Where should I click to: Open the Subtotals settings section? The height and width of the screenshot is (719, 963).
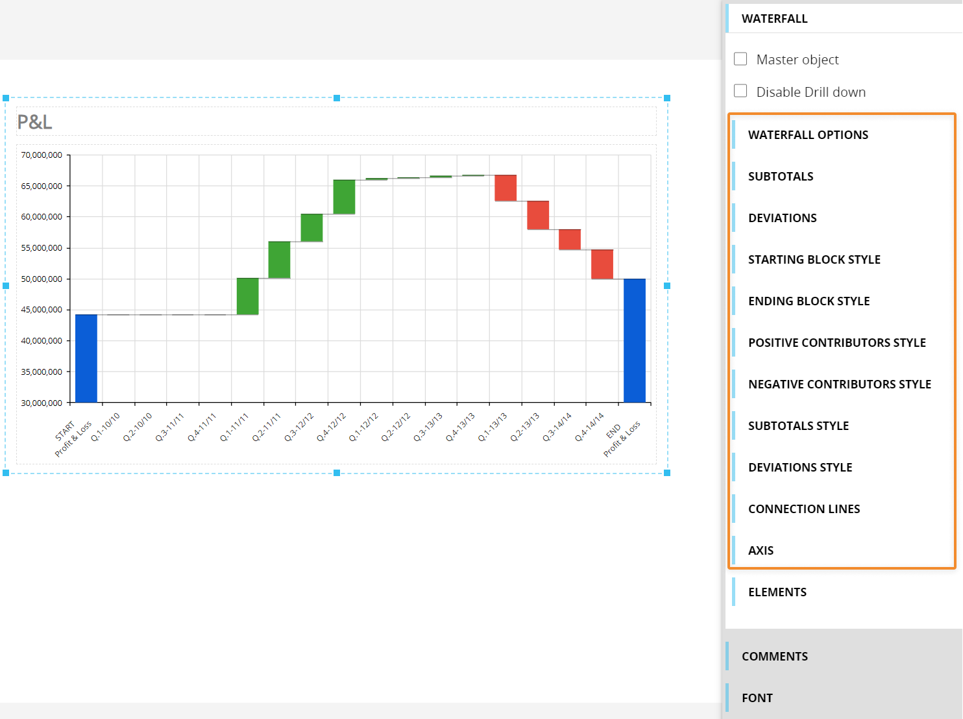pos(781,177)
